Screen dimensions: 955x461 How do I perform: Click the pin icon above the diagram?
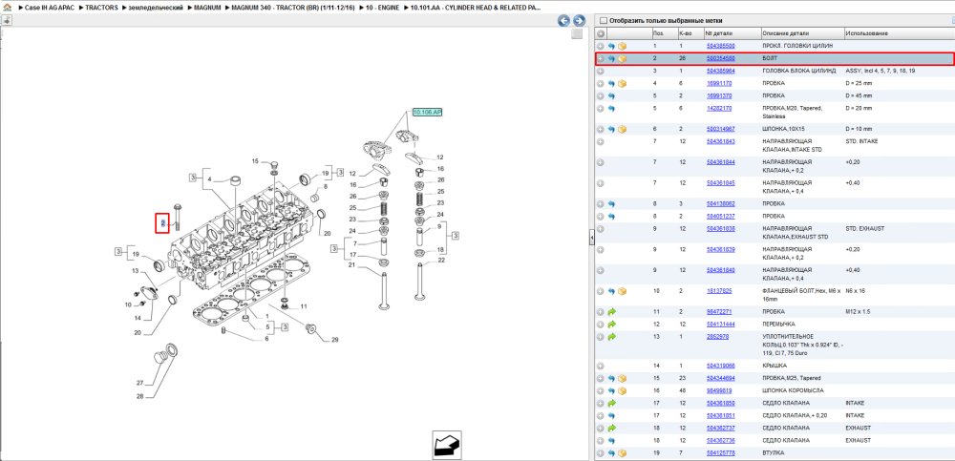(x=6, y=21)
